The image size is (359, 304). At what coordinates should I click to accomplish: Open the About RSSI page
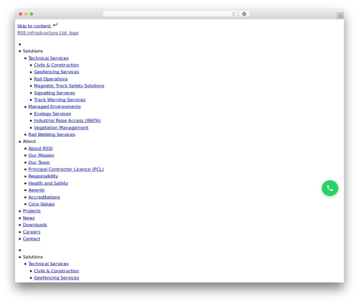pyautogui.click(x=40, y=148)
